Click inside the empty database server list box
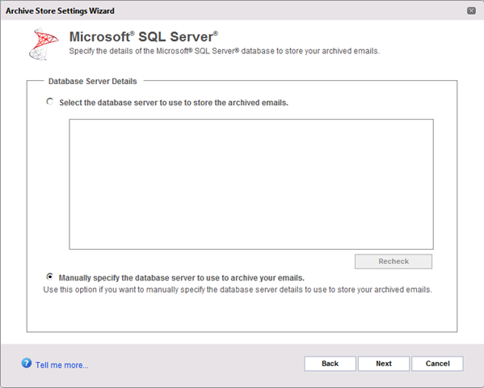Screen dimensions: 484x388 [x=251, y=184]
